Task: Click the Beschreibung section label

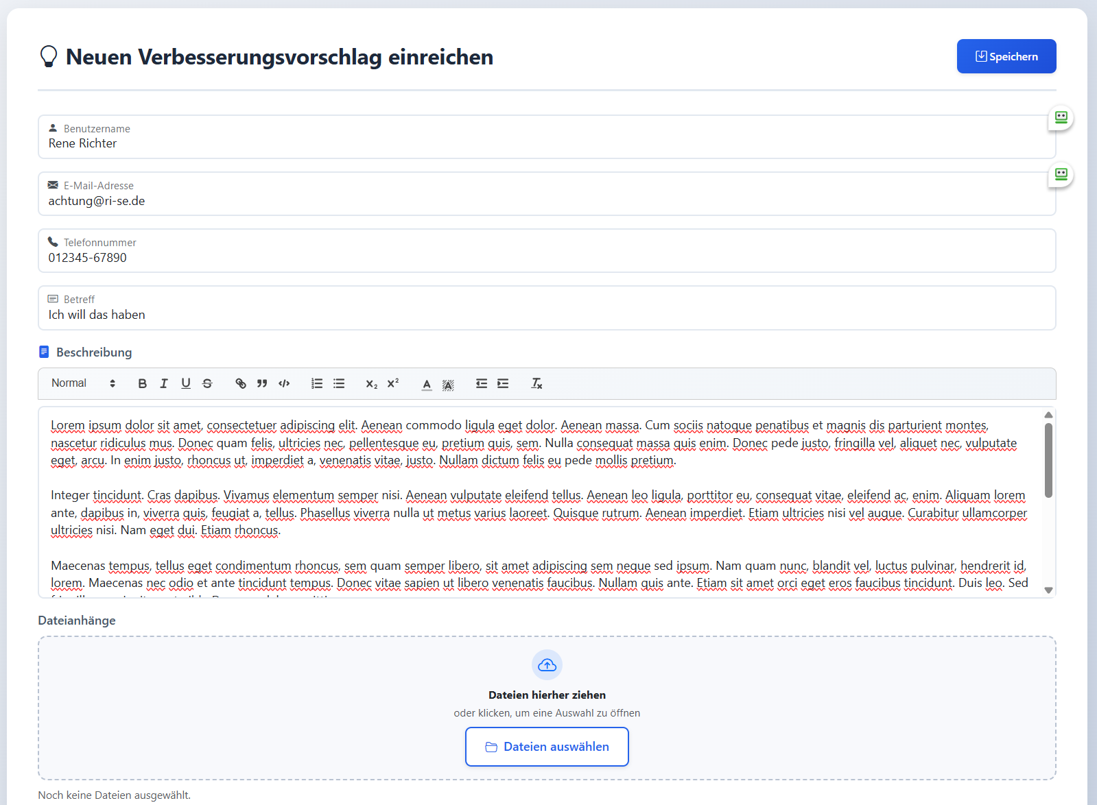Action: point(94,352)
